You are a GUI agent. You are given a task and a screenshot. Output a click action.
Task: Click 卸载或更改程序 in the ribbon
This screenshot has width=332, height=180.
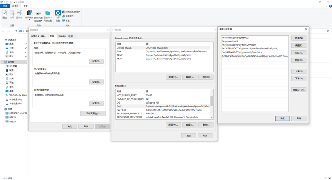tap(71, 12)
